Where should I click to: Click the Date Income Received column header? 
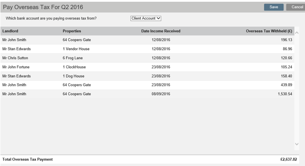click(x=161, y=31)
